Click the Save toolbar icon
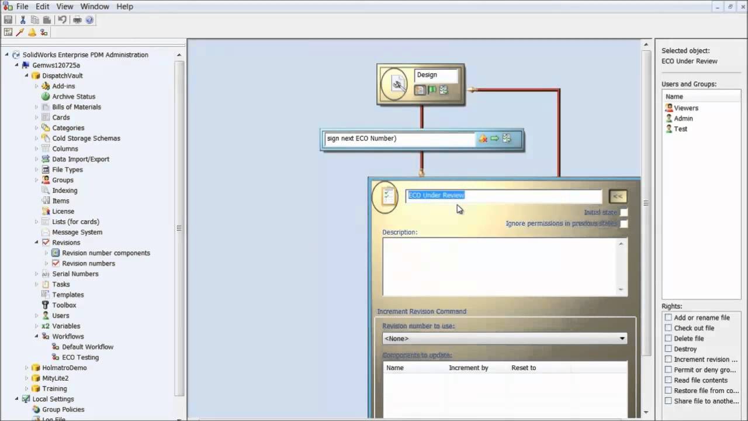 tap(8, 20)
